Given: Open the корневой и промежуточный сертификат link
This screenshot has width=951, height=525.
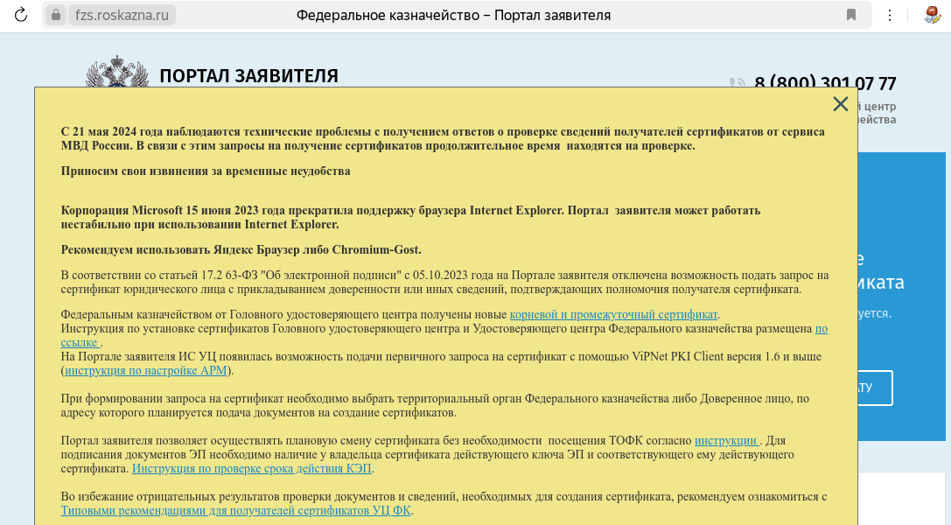Looking at the screenshot, I should [614, 315].
